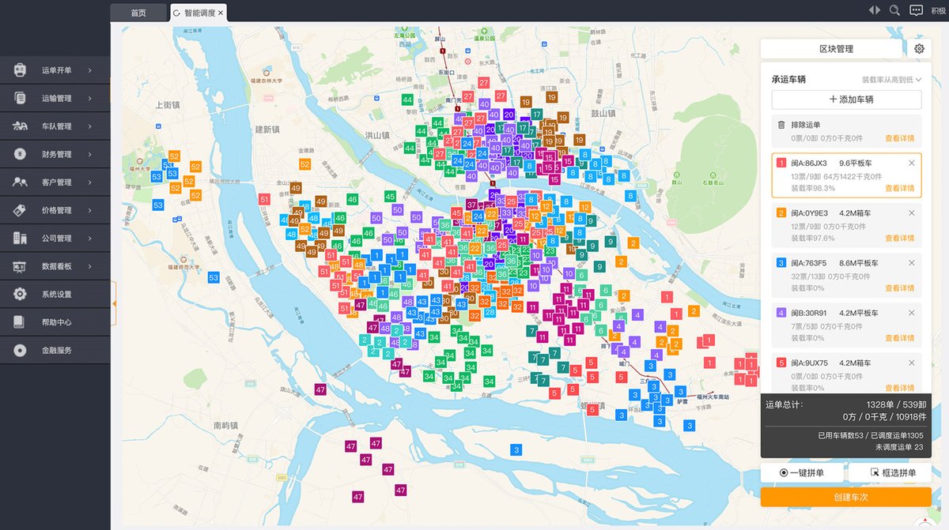949x530 pixels.
Task: Click the left-right arrows icon in top bar
Action: coord(874,10)
